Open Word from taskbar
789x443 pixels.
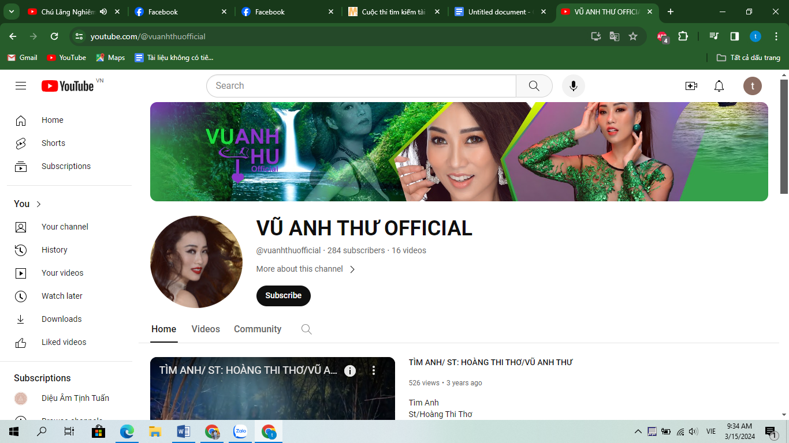[x=184, y=431]
